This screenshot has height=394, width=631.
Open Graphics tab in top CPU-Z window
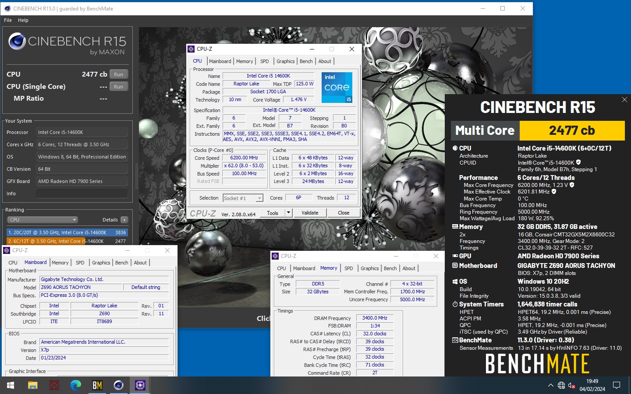[286, 61]
